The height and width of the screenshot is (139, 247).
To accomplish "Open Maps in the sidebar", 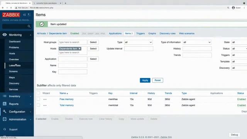I will [x=12, y=77].
